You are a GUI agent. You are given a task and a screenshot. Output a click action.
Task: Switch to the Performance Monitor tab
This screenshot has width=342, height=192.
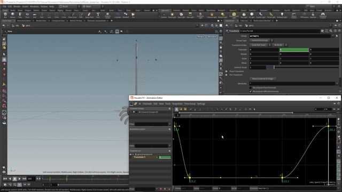262,21
